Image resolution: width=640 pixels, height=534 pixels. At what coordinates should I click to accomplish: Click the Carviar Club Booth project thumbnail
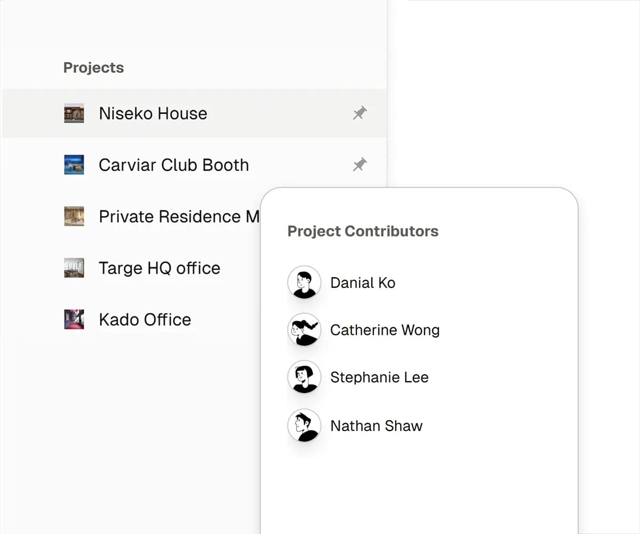(75, 165)
